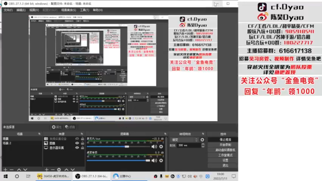Decrease the transition duration with down arrow

pyautogui.click(x=203, y=147)
